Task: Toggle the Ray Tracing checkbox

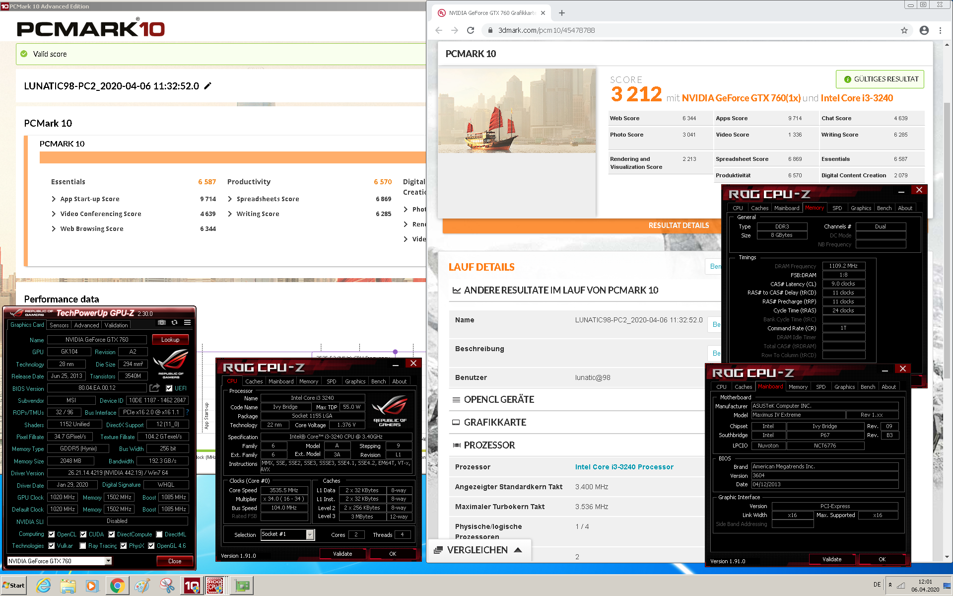Action: (x=83, y=546)
